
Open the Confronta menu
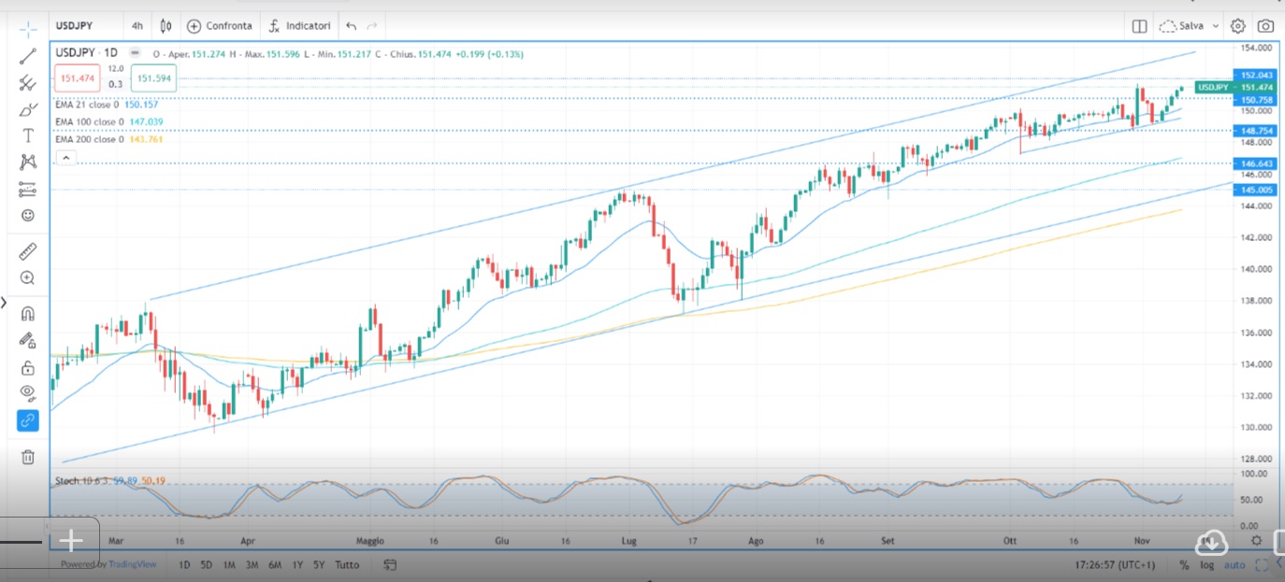[220, 25]
